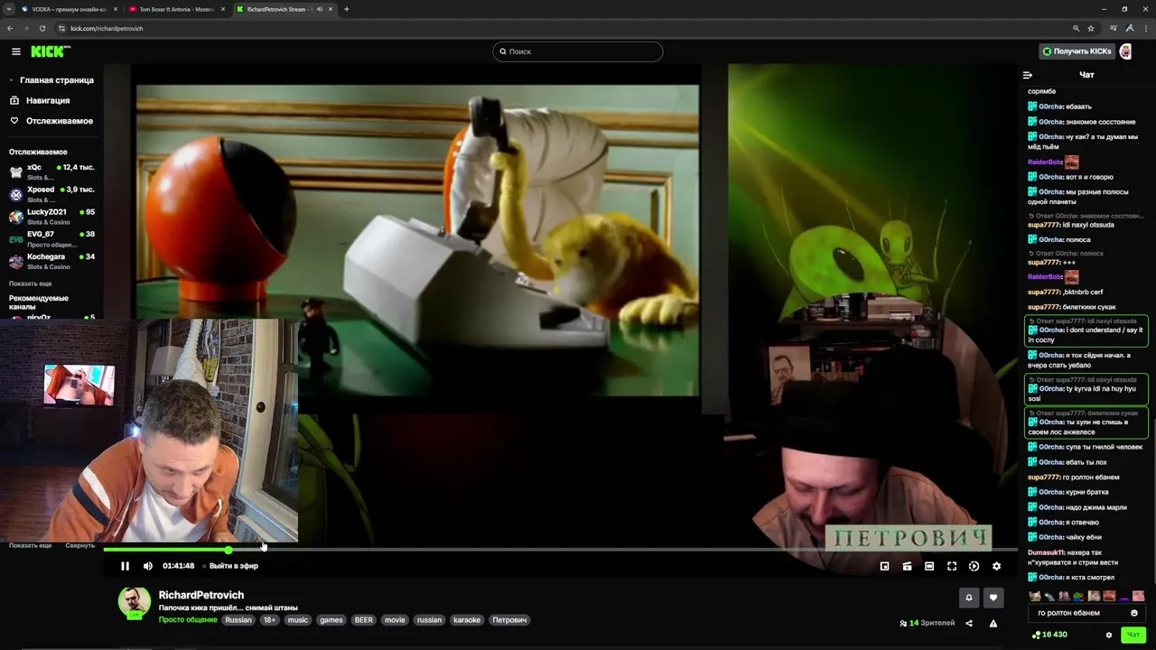Report the stream with warning triangle

(x=993, y=623)
